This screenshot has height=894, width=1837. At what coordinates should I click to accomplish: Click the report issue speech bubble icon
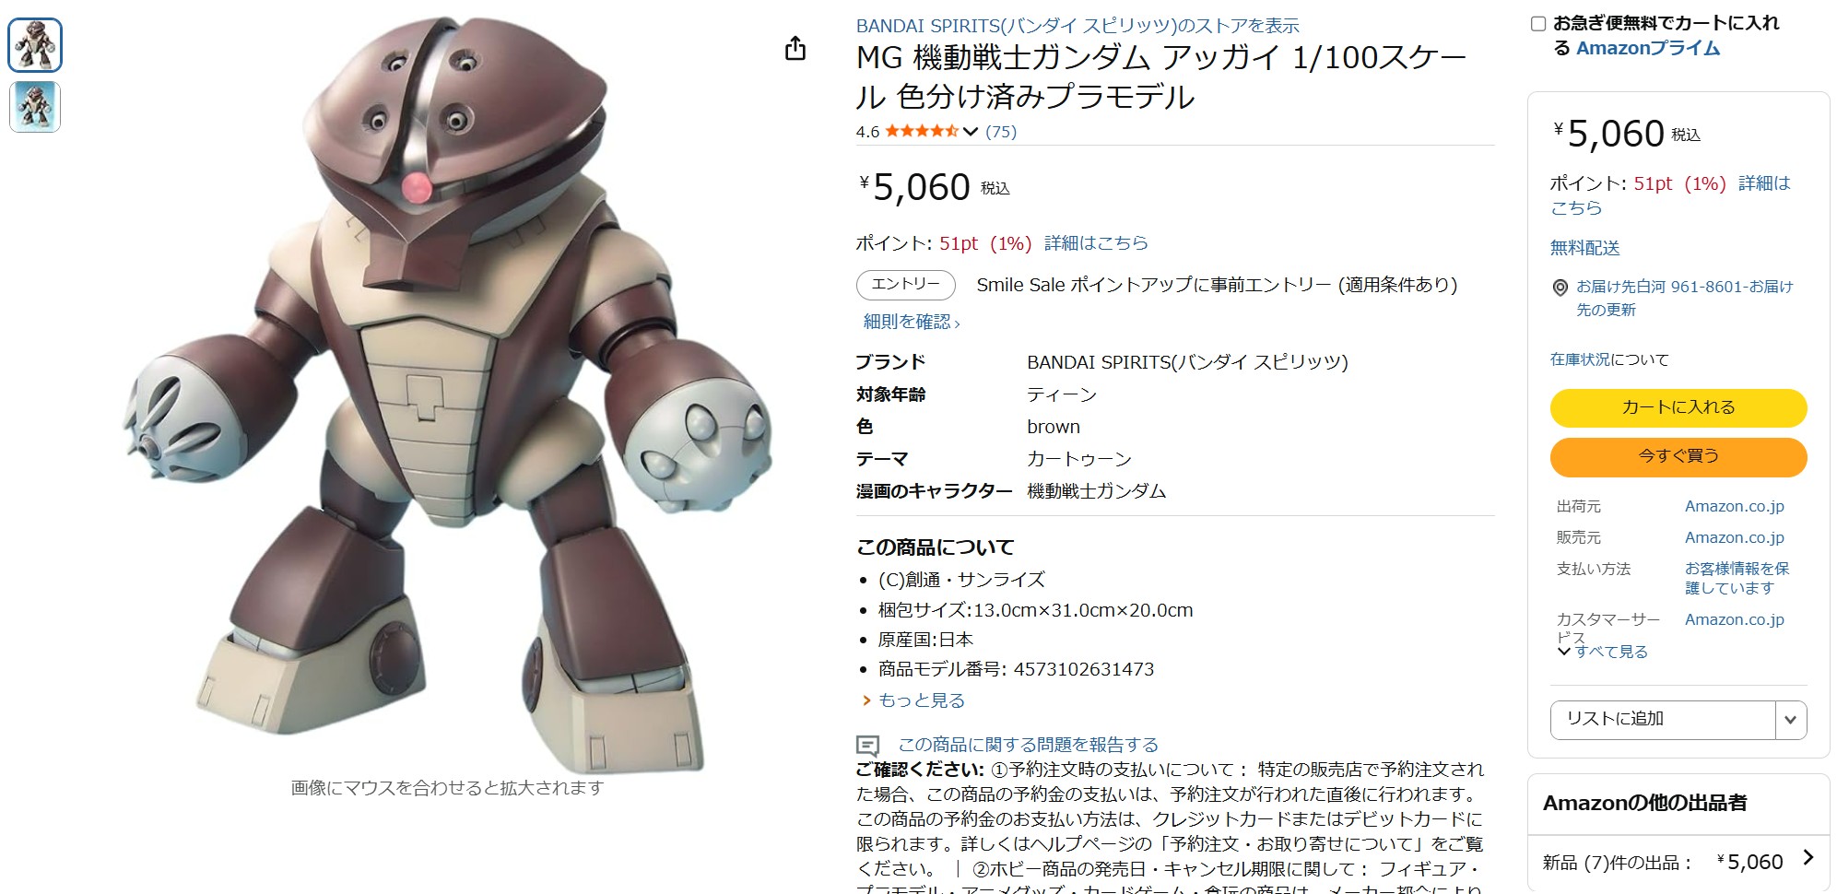[x=867, y=745]
